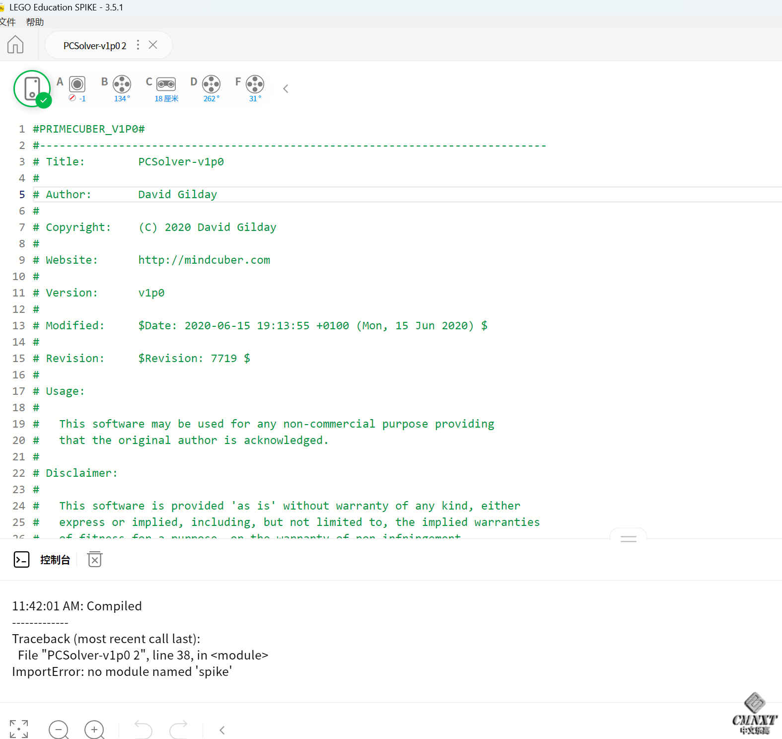Redo the last edit
Viewport: 782px width, 739px height.
178,730
